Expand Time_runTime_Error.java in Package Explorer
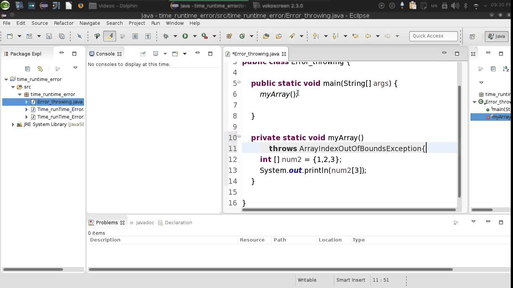Screen dimensions: 513x288 [26, 109]
